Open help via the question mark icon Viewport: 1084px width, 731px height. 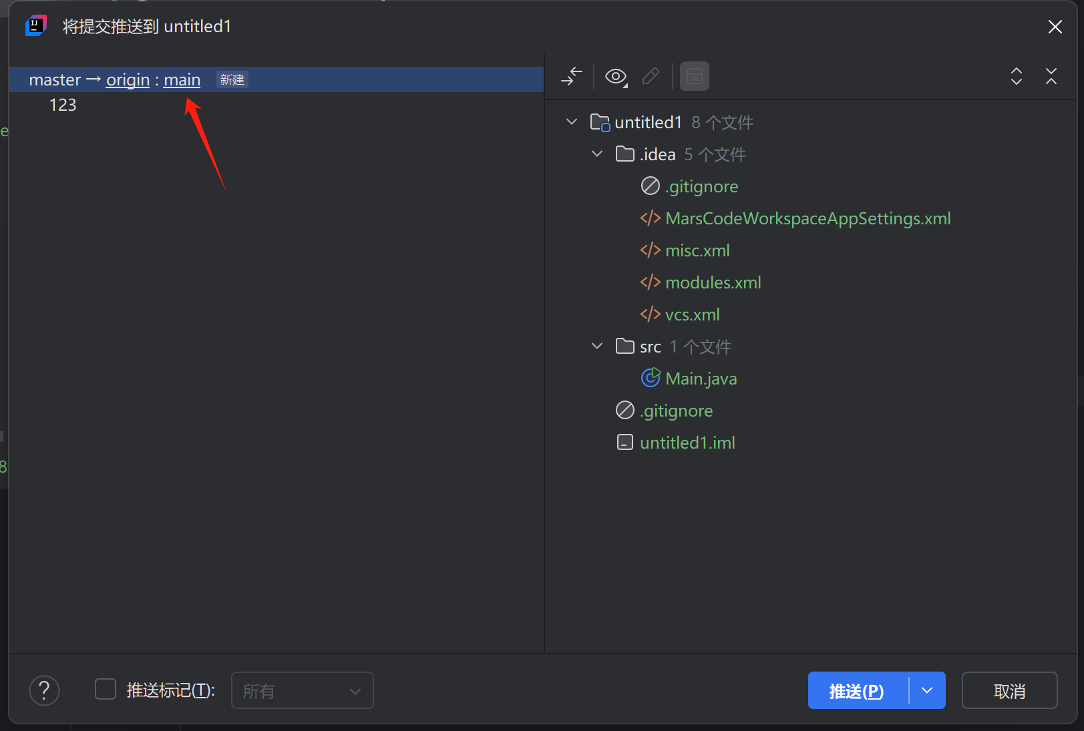coord(44,690)
